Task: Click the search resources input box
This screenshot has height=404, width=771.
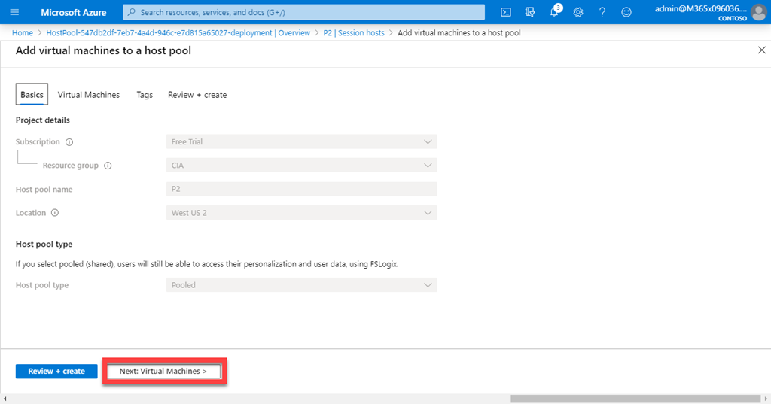Action: 303,12
